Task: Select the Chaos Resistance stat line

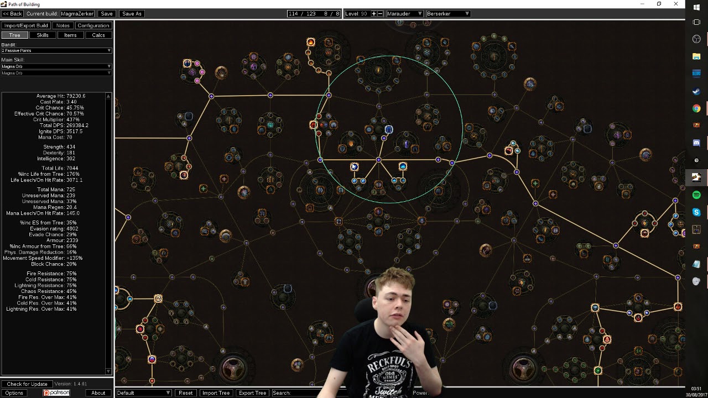Action: point(49,291)
